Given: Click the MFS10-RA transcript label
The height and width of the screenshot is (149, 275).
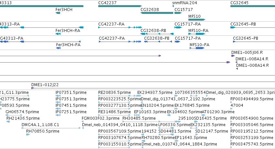Looking at the screenshot, I should pos(198,30).
